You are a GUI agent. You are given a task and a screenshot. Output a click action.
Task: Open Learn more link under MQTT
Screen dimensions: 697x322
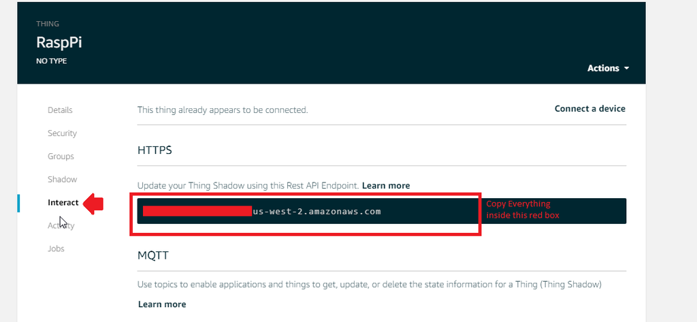click(162, 304)
